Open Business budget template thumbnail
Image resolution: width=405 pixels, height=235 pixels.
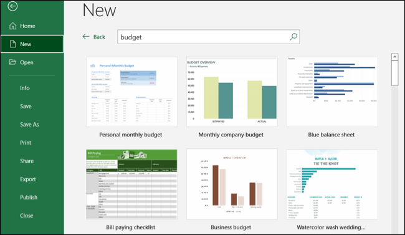[x=232, y=185]
